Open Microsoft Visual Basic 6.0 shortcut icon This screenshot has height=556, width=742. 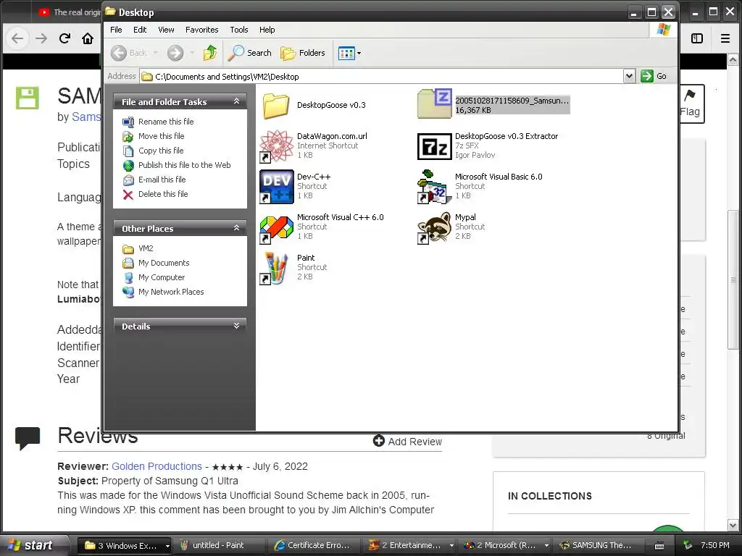(433, 187)
